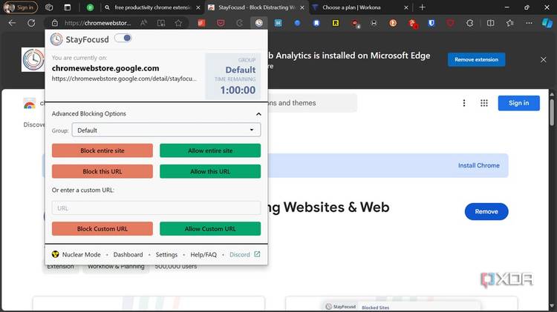The image size is (557, 312).
Task: Click the StayFocusd logo in popup header
Action: pyautogui.click(x=56, y=39)
